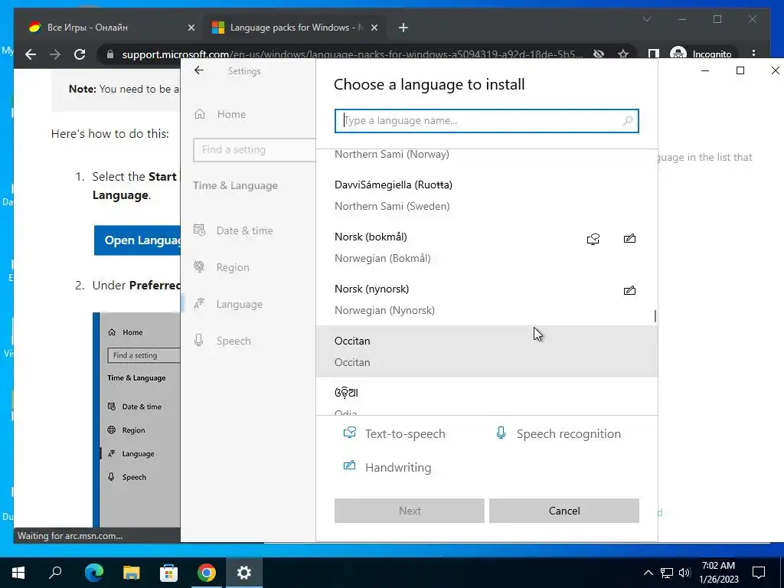Viewport: 784px width, 588px height.
Task: Click the search magnifier in language field
Action: click(628, 120)
